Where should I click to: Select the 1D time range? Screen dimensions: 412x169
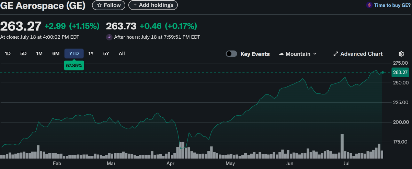pyautogui.click(x=8, y=53)
